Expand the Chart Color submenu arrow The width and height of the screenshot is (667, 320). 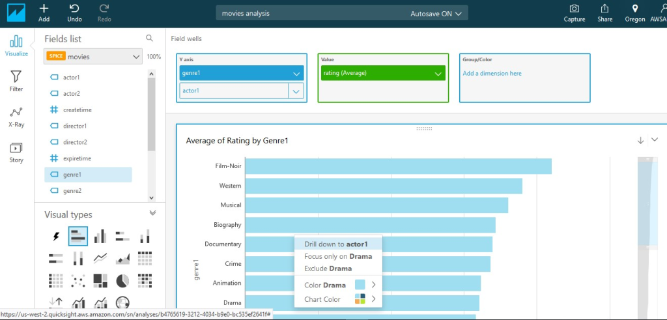[x=373, y=298]
